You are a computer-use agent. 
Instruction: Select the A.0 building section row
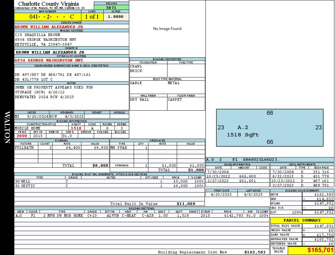pyautogui.click(x=142, y=215)
